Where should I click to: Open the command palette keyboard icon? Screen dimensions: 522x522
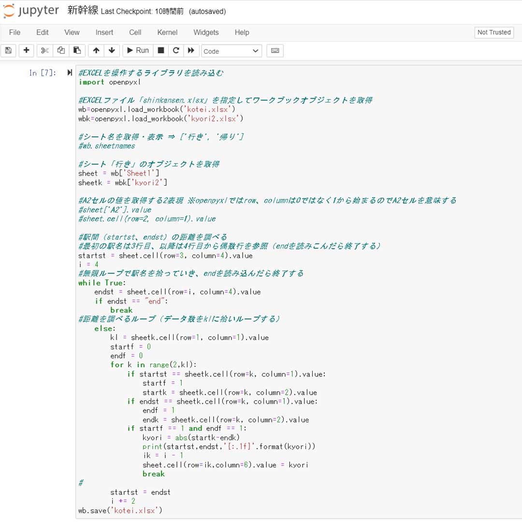[x=275, y=51]
